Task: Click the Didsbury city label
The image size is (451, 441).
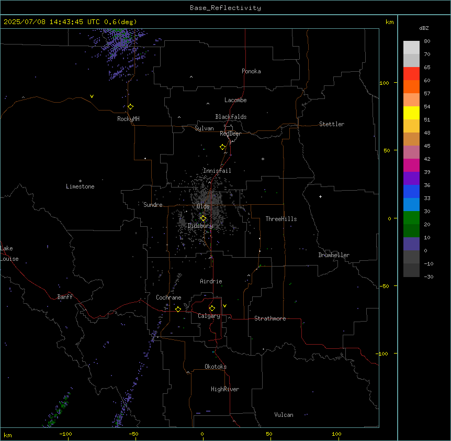Action: pos(200,226)
